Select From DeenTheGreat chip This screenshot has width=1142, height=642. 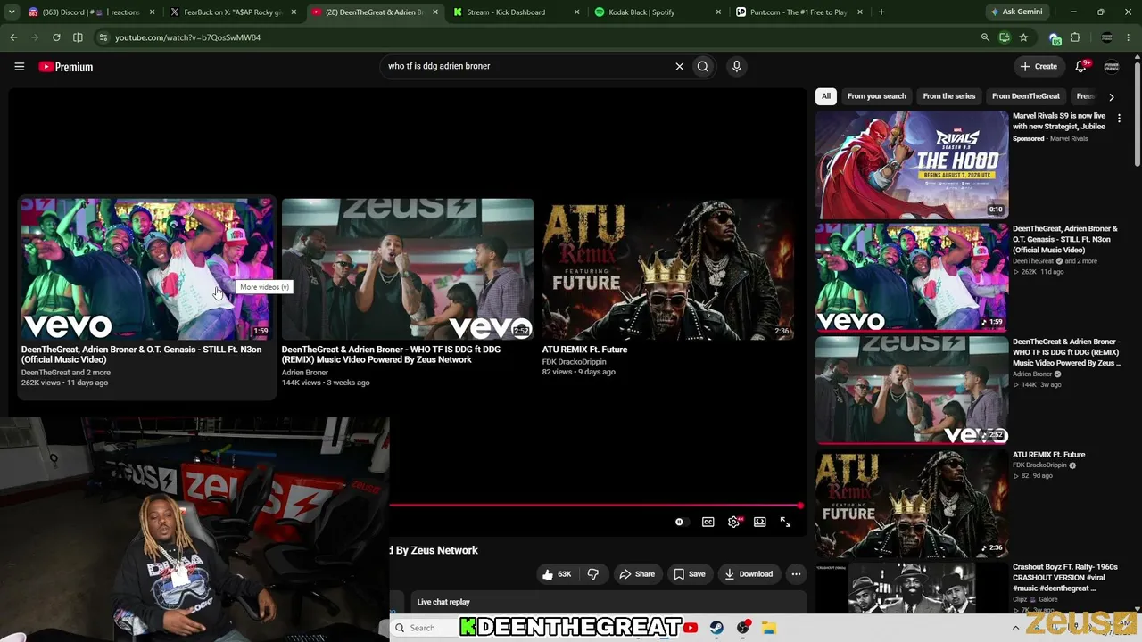(x=1026, y=96)
